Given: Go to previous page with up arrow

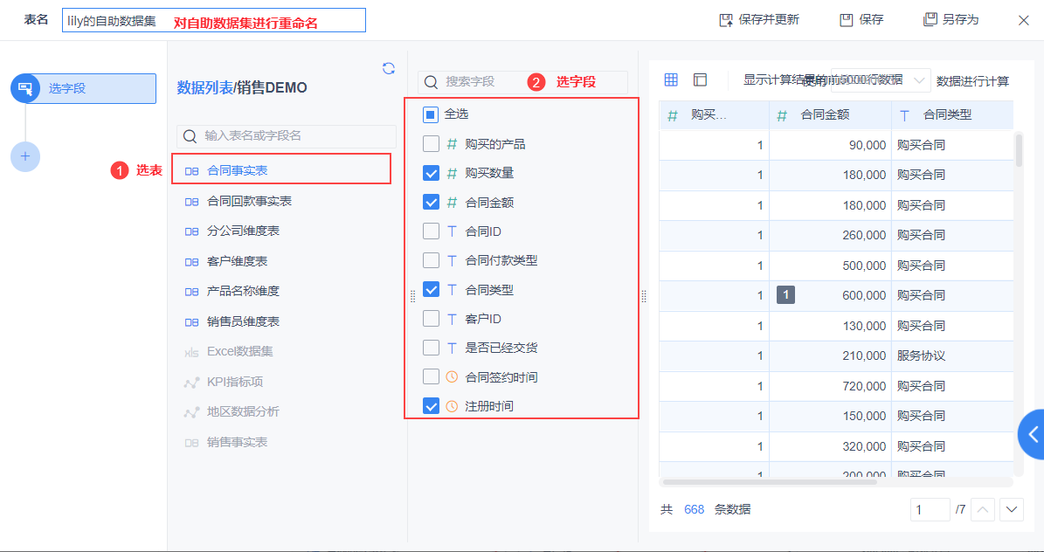Looking at the screenshot, I should tap(983, 509).
